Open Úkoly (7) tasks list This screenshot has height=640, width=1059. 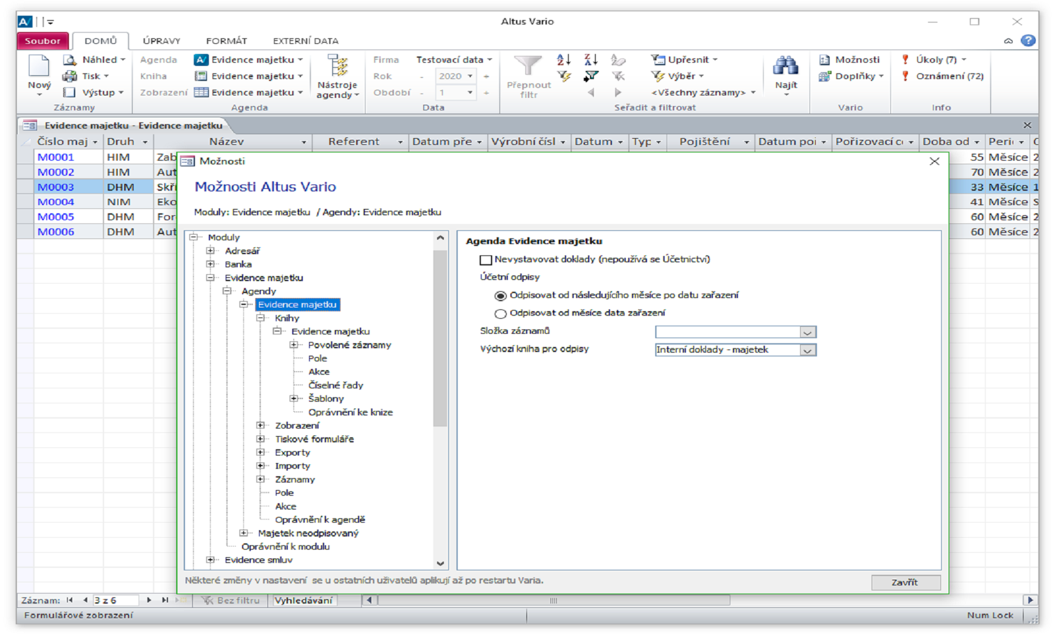pyautogui.click(x=934, y=60)
